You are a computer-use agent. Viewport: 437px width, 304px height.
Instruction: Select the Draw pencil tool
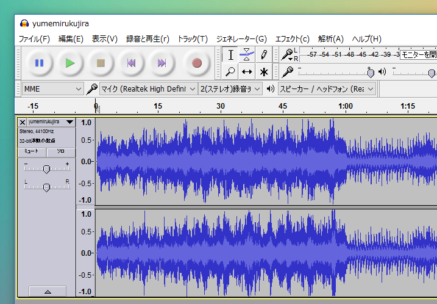point(264,54)
